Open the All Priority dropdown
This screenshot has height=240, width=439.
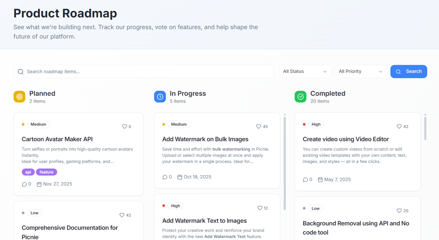tap(361, 71)
